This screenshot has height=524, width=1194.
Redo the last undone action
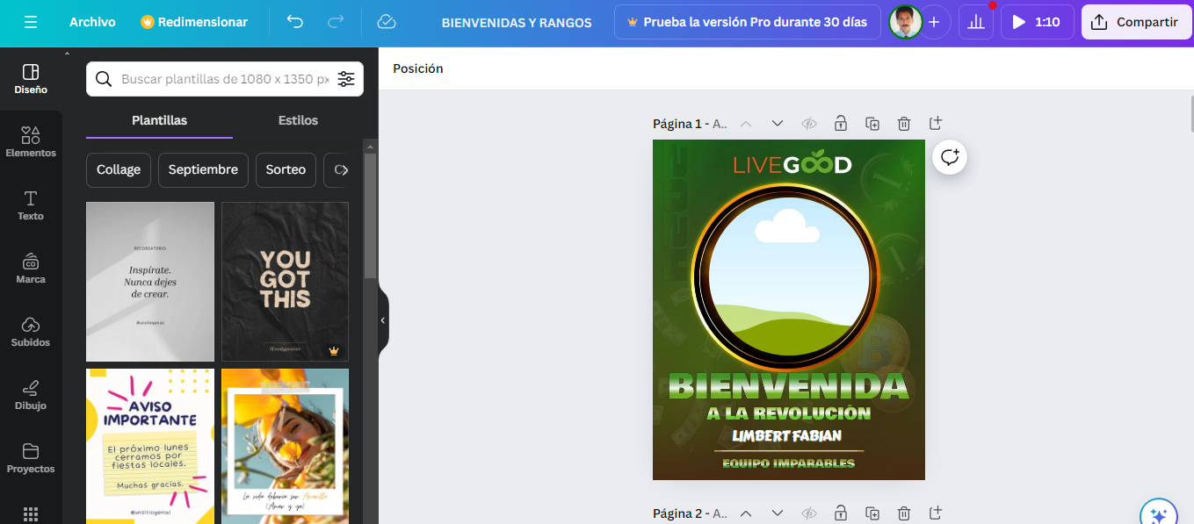336,22
